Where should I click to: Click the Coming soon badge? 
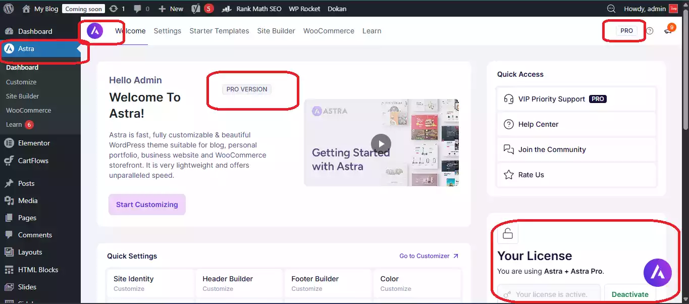pos(83,9)
